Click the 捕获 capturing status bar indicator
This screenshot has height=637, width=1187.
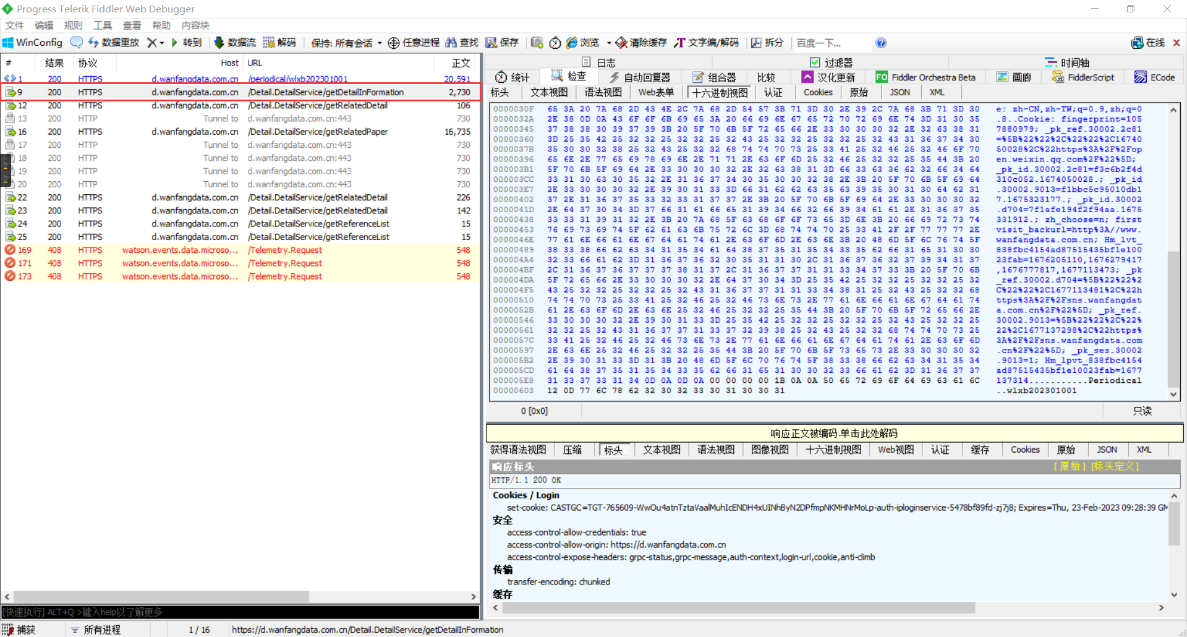[19, 630]
